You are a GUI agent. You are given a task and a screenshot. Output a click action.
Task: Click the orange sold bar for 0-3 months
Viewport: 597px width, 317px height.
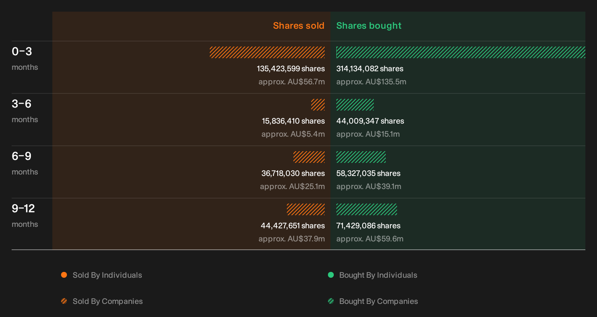click(267, 52)
